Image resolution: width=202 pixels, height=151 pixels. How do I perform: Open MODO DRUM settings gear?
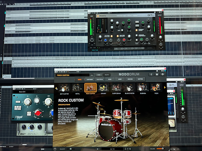[163, 74]
